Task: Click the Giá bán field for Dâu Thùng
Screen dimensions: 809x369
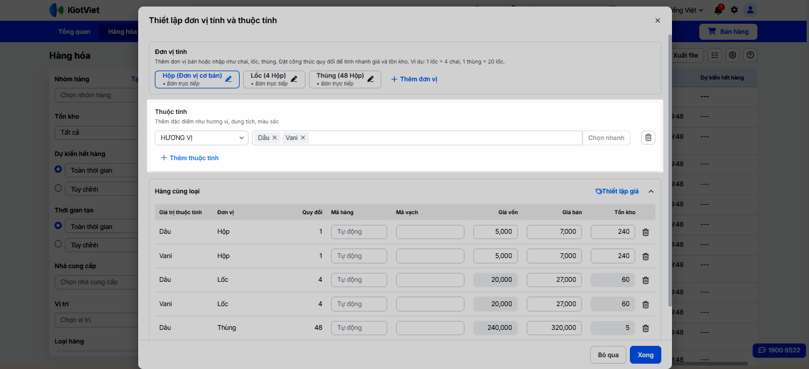Action: tap(554, 327)
